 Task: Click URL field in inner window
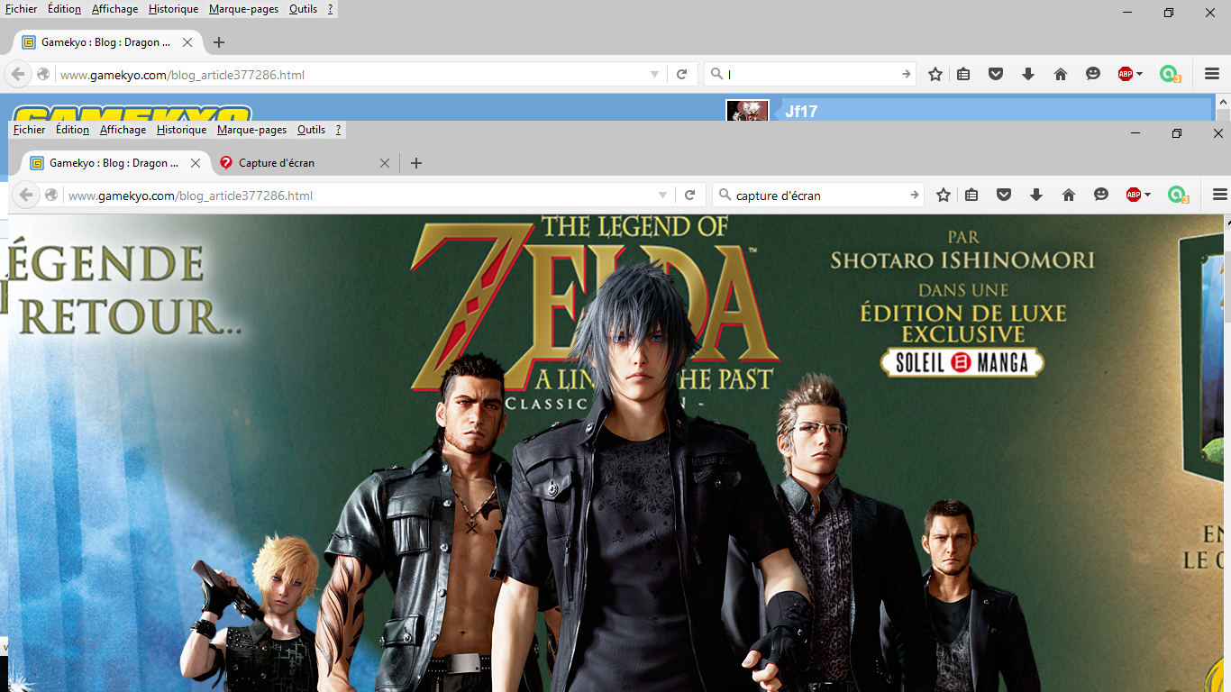pyautogui.click(x=360, y=195)
